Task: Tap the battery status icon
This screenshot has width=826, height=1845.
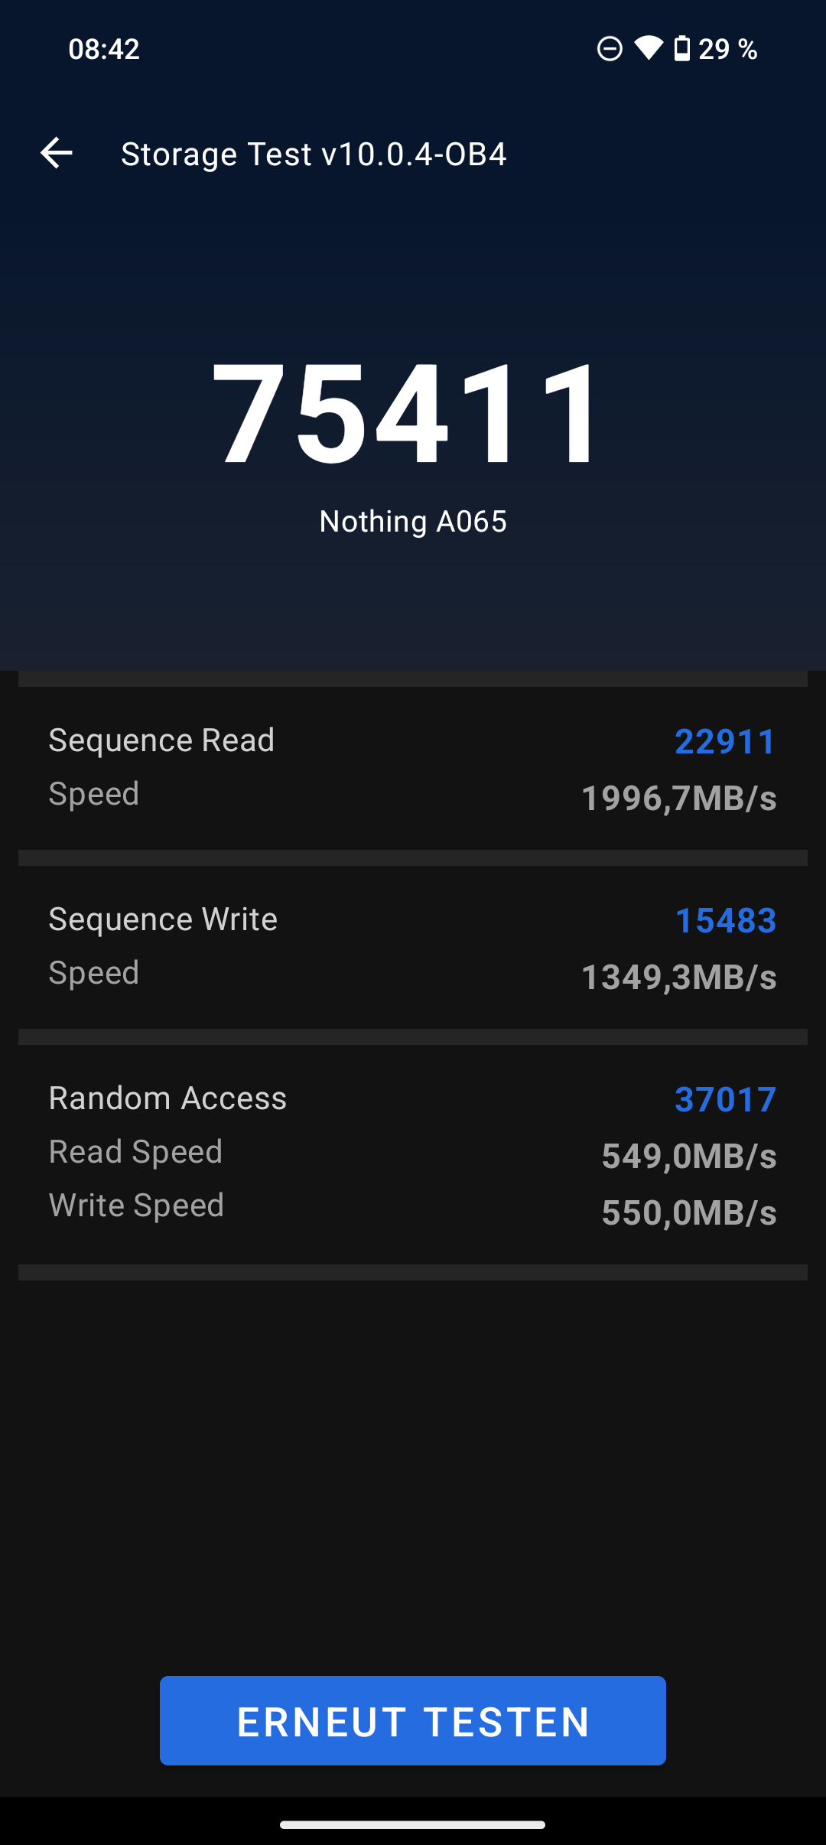Action: point(681,48)
